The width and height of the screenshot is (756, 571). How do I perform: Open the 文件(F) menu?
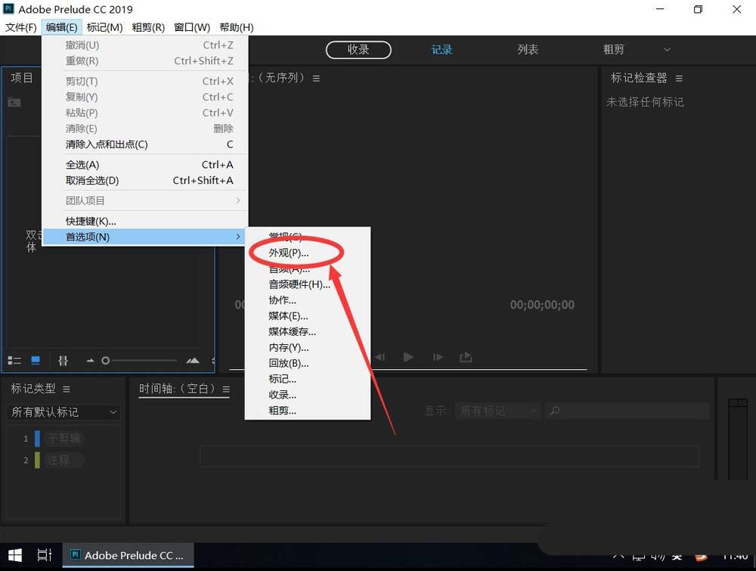[x=20, y=27]
